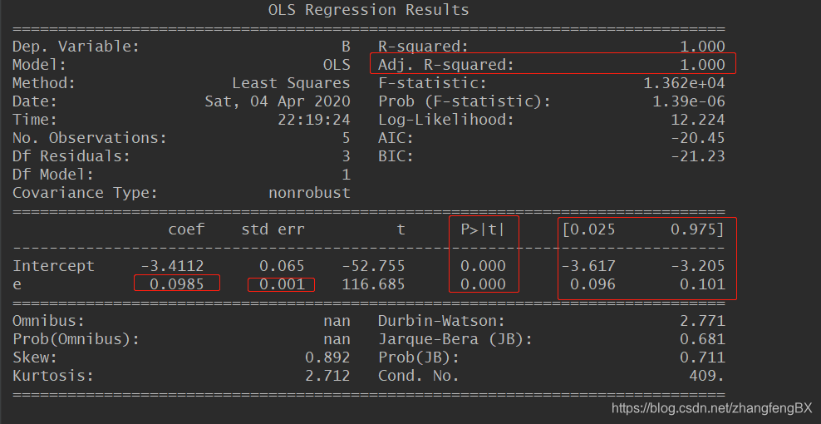Click the Intercept t value '-52.755'

373,266
